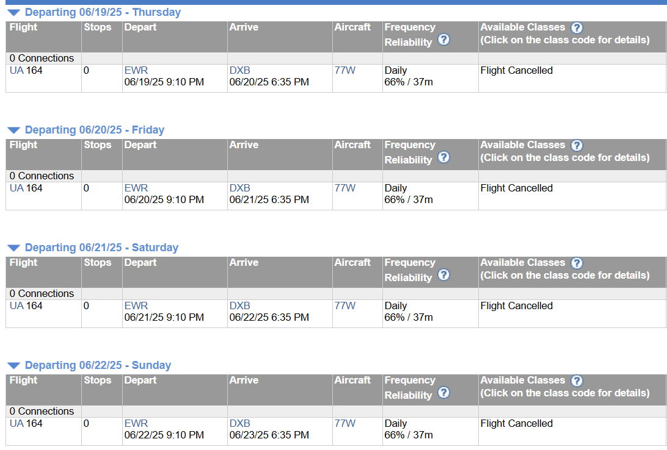The width and height of the screenshot is (667, 450).
Task: Collapse the Departing 06/21/25 Saturday section
Action: coord(13,248)
